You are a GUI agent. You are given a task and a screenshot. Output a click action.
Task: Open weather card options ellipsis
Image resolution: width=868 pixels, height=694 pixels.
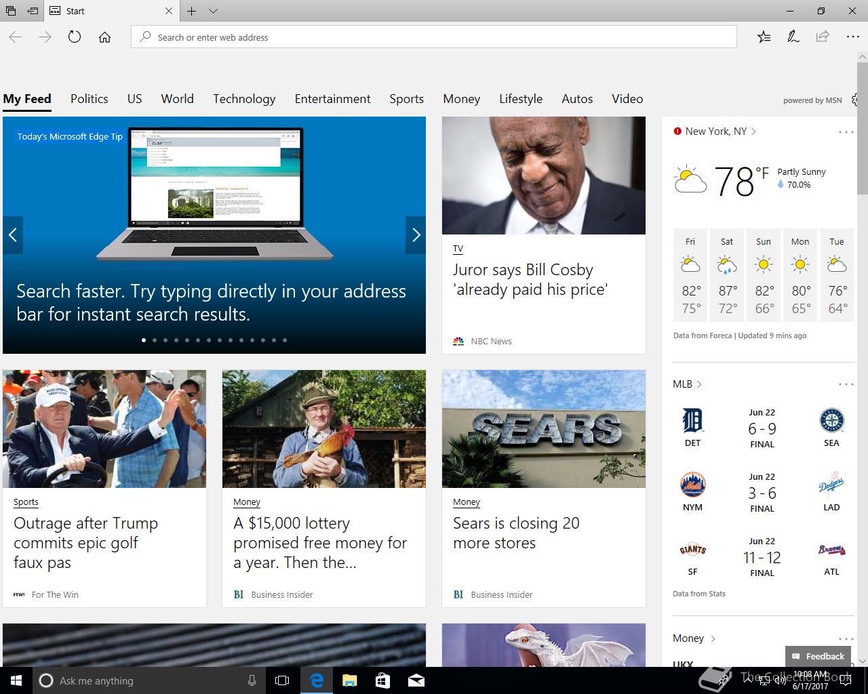[846, 132]
